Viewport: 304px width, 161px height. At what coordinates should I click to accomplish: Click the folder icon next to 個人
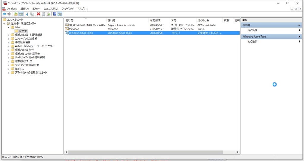12,27
